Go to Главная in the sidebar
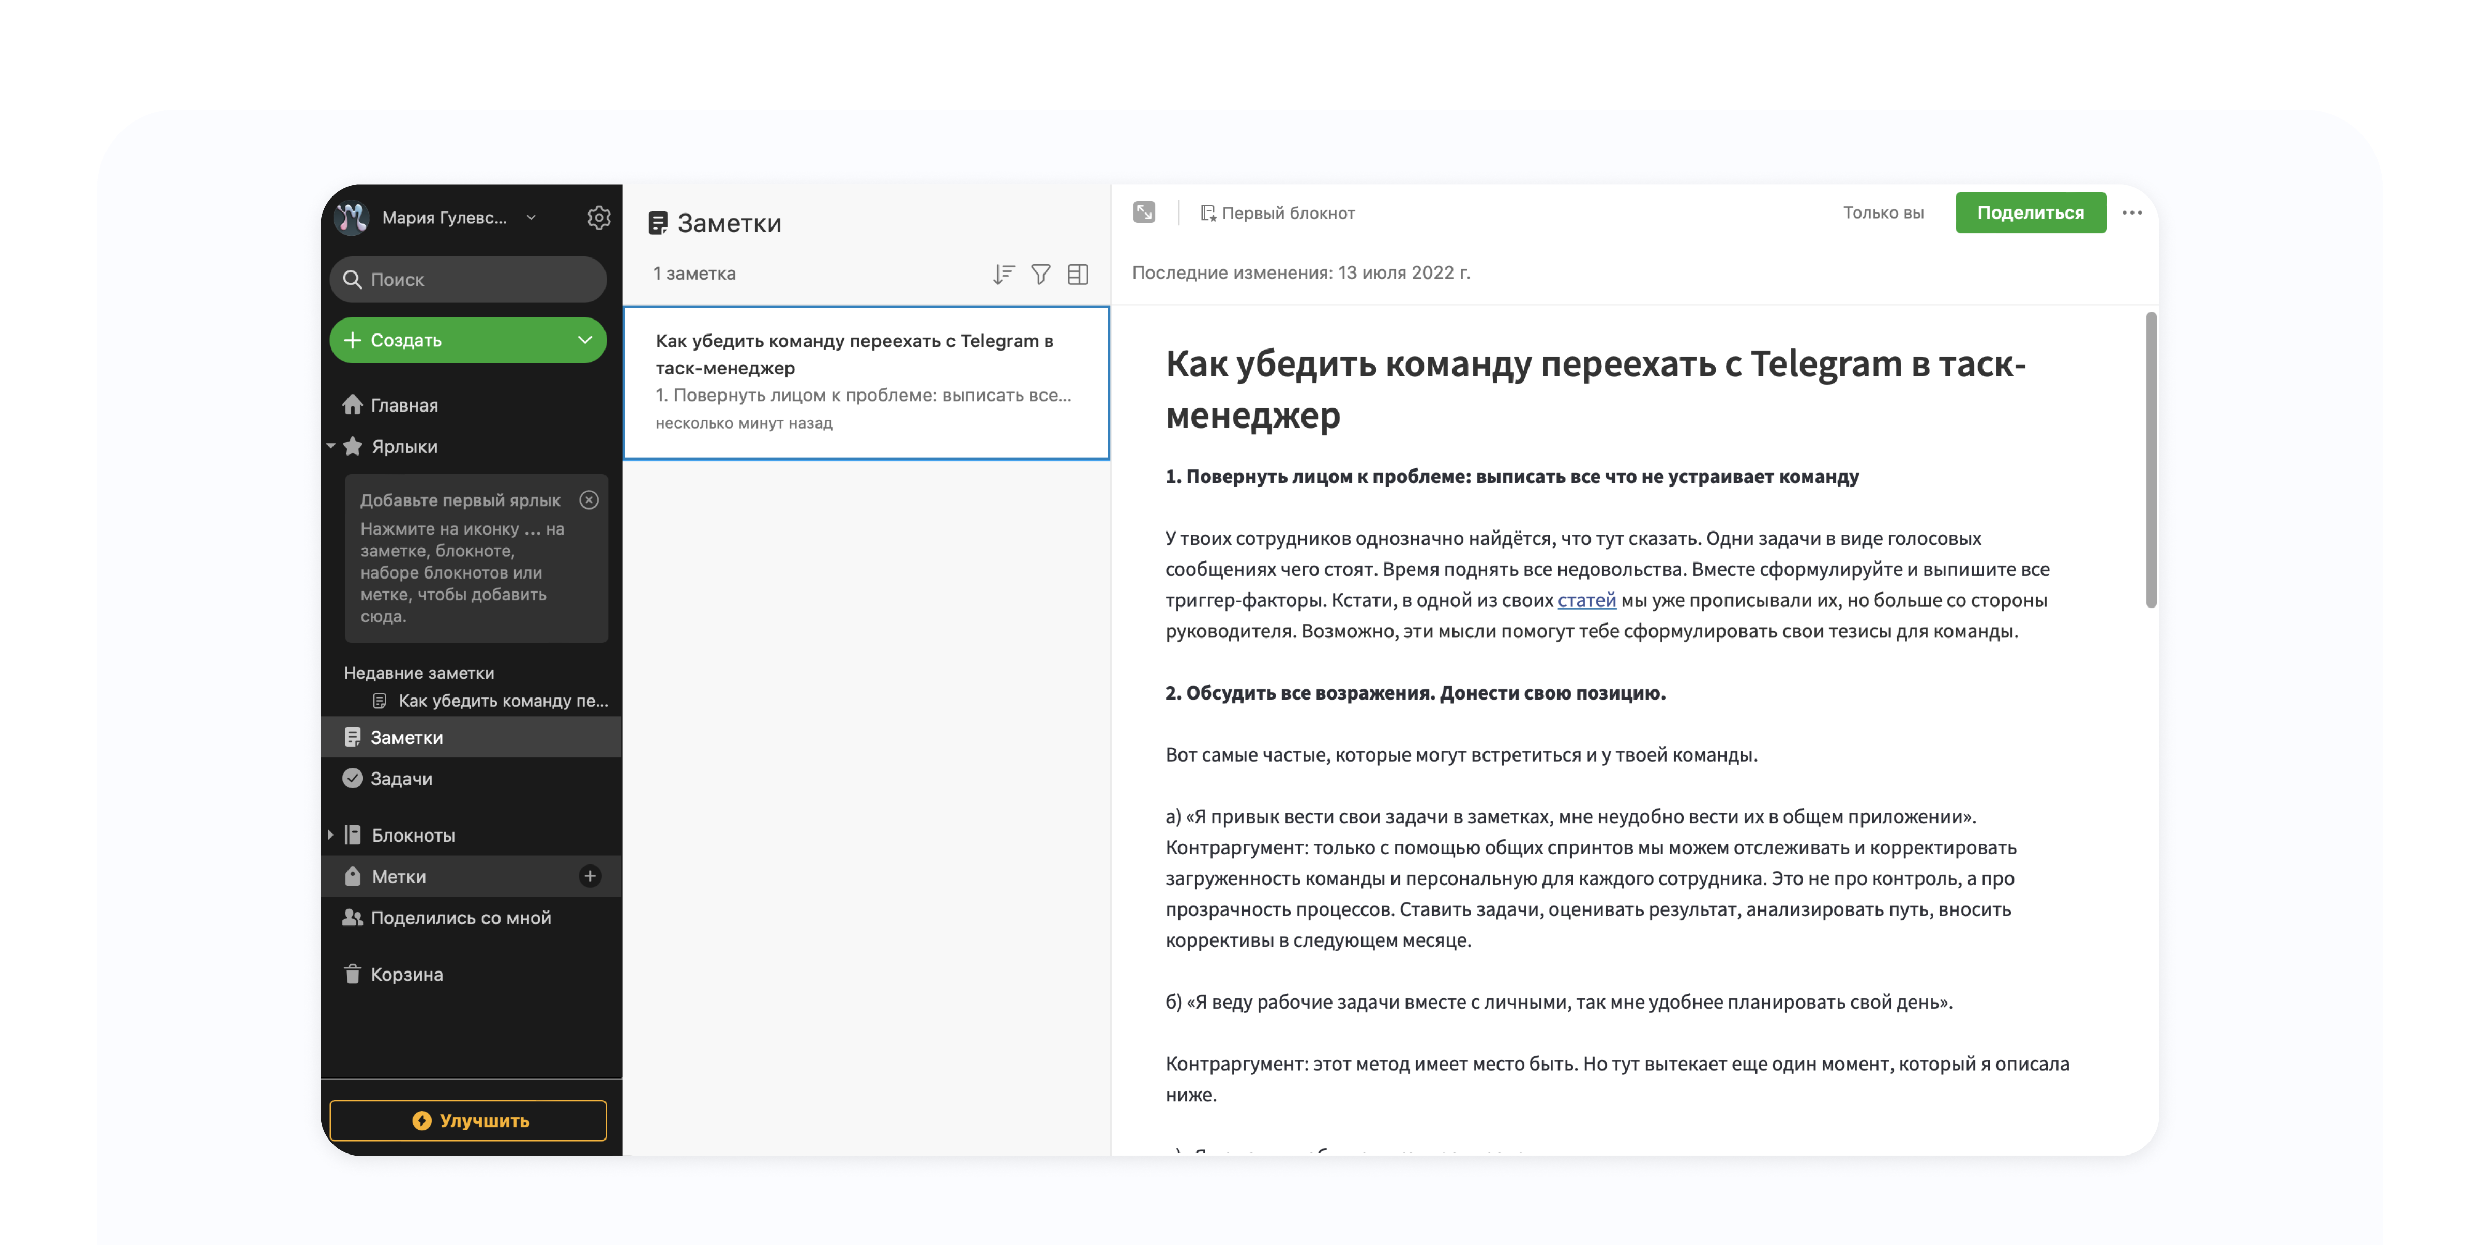 click(x=404, y=406)
